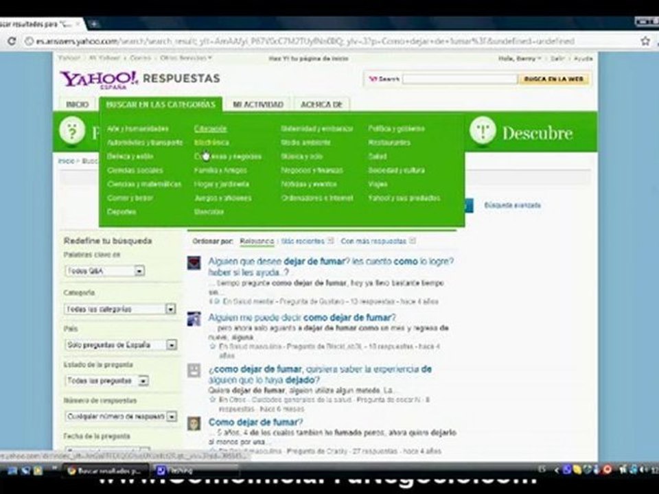Choose 'Electrónica' category
The image size is (659, 494).
(212, 143)
